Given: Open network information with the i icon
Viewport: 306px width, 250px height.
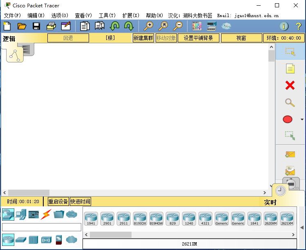Looking at the screenshot, I should (x=284, y=26).
